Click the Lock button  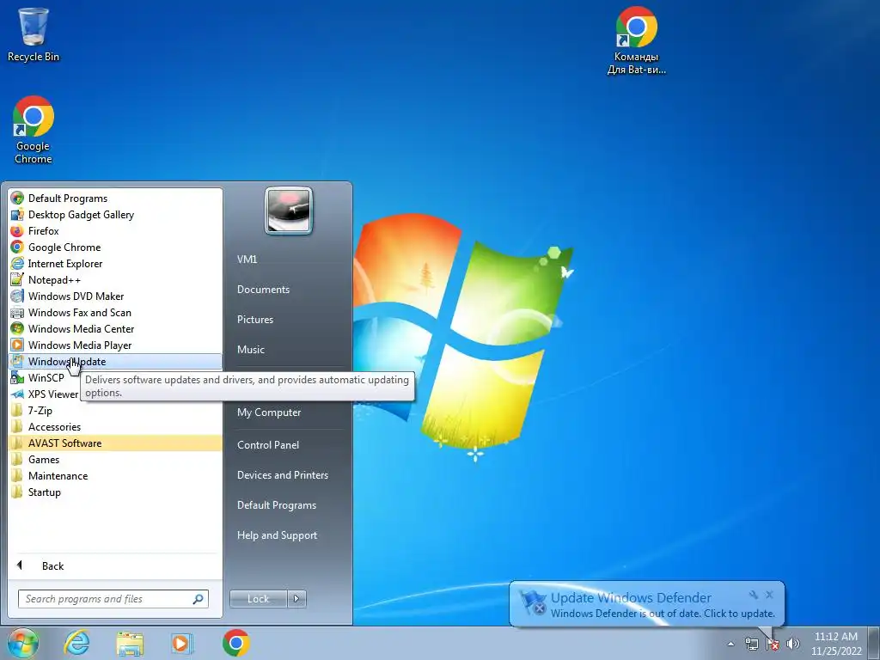[258, 599]
